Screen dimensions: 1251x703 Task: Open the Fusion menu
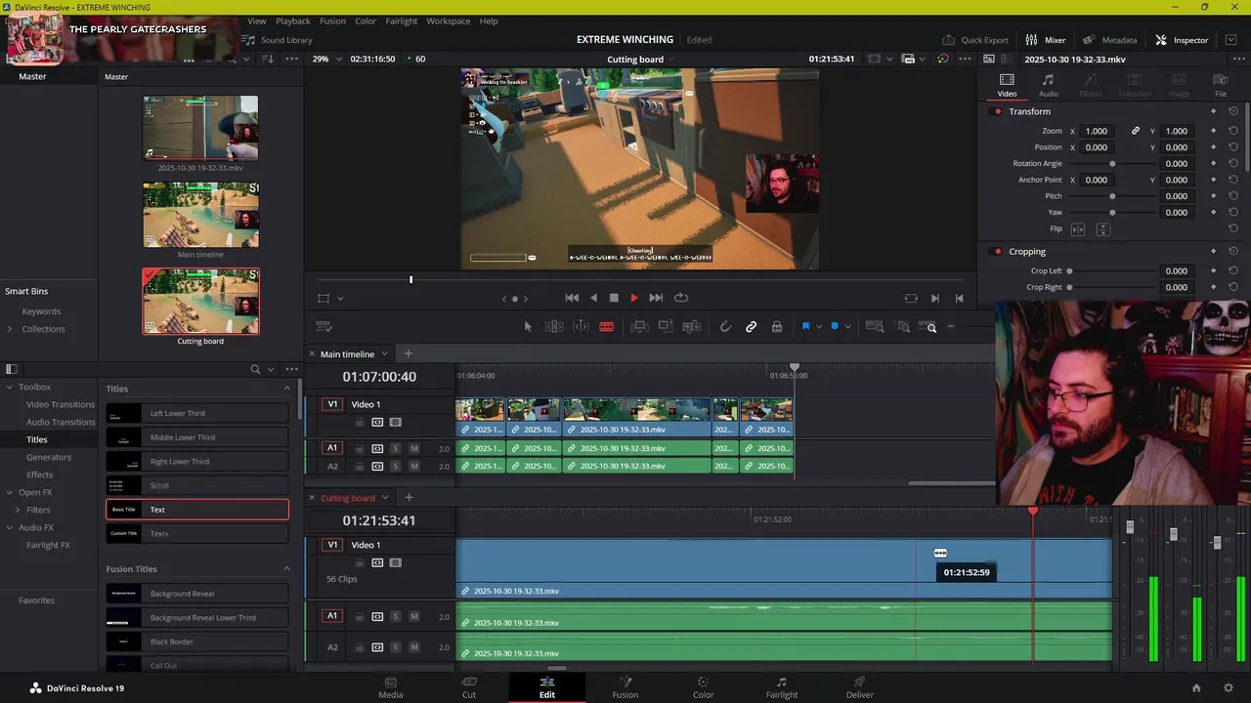pyautogui.click(x=332, y=21)
